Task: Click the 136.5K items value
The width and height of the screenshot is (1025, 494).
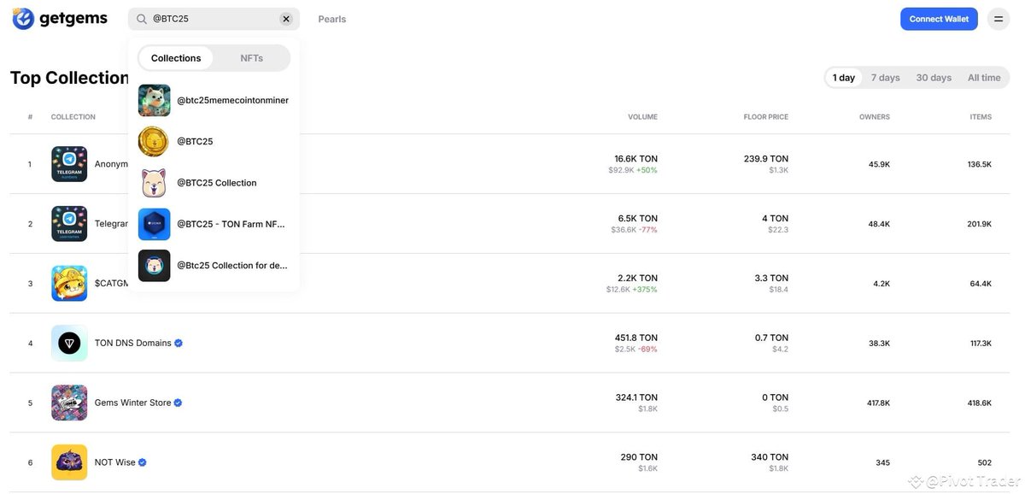Action: coord(980,164)
